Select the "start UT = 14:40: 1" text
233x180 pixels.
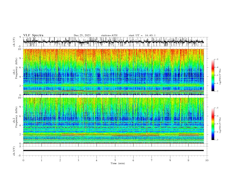[142, 35]
